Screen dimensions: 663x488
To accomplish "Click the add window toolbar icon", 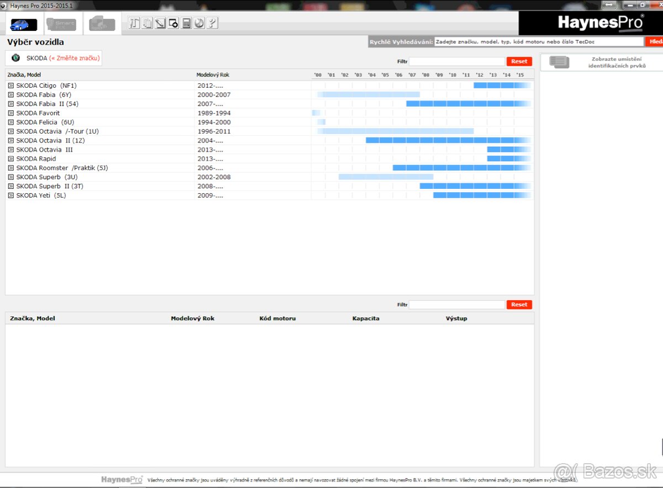I will coord(173,23).
